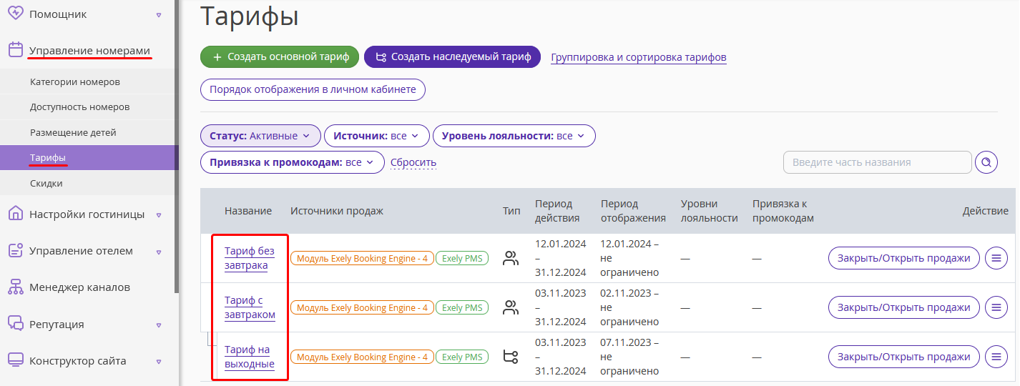
Task: Click the Сбросить filters link
Action: click(413, 162)
